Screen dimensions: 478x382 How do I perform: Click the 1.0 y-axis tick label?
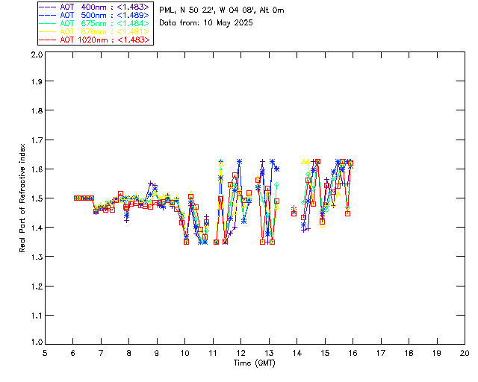pos(36,342)
